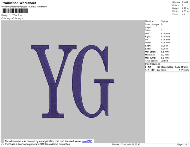Click the blue thread color swatch
Viewport: 190px width, 147px height.
click(153, 70)
